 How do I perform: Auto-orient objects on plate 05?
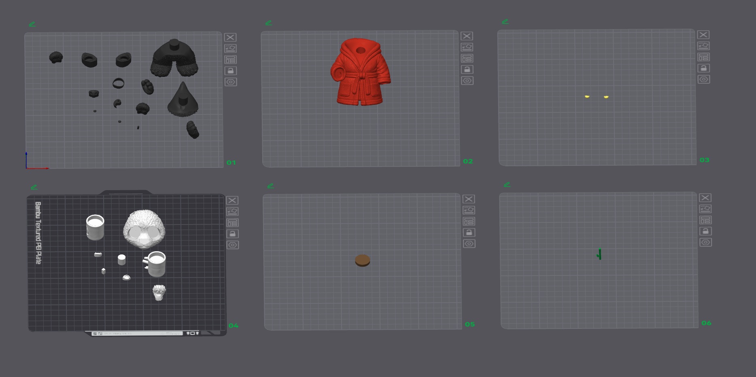click(x=469, y=210)
